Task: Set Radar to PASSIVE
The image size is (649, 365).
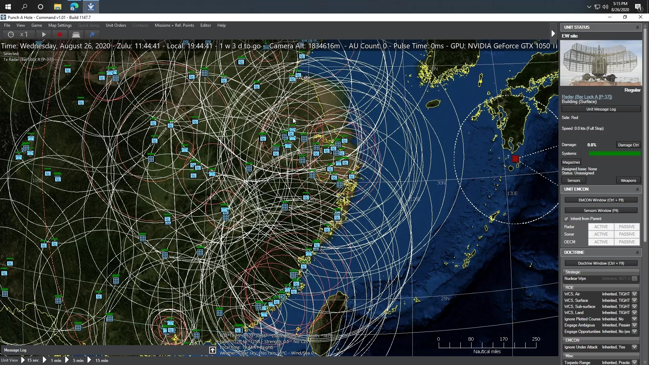Action: (x=627, y=227)
